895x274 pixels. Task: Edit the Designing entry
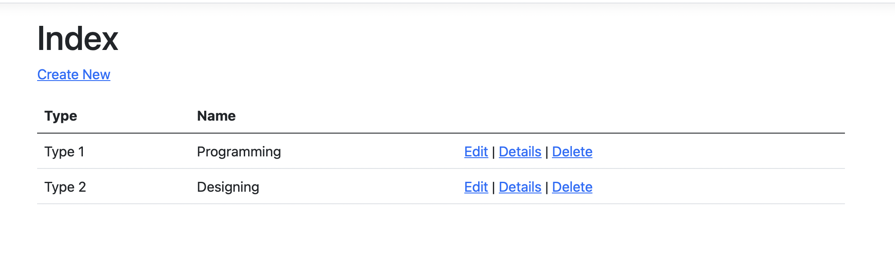[476, 187]
